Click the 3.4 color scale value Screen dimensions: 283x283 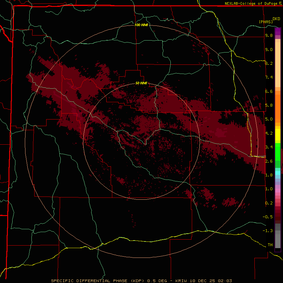point(269,147)
